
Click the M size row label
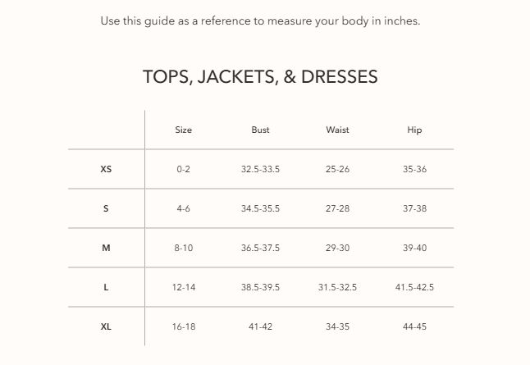click(106, 248)
